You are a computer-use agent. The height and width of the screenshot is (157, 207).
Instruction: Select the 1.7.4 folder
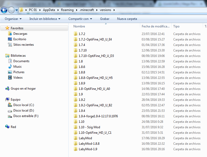pos(82,45)
